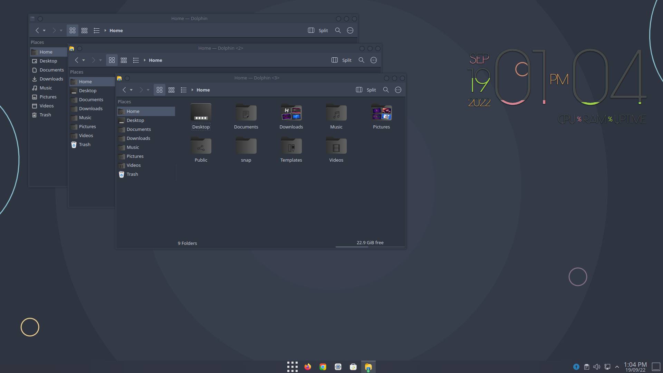Click the large icon view button in Dolphin 3
This screenshot has width=663, height=373.
(x=160, y=90)
